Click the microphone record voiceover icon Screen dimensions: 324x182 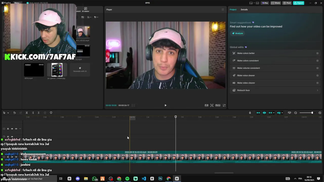[x=250, y=113]
